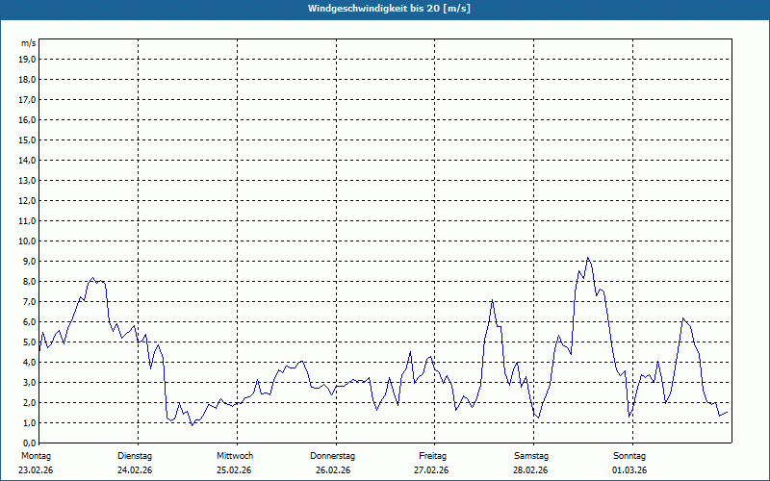This screenshot has width=770, height=481.
Task: Click the 'Montag' day label
Action: [35, 456]
